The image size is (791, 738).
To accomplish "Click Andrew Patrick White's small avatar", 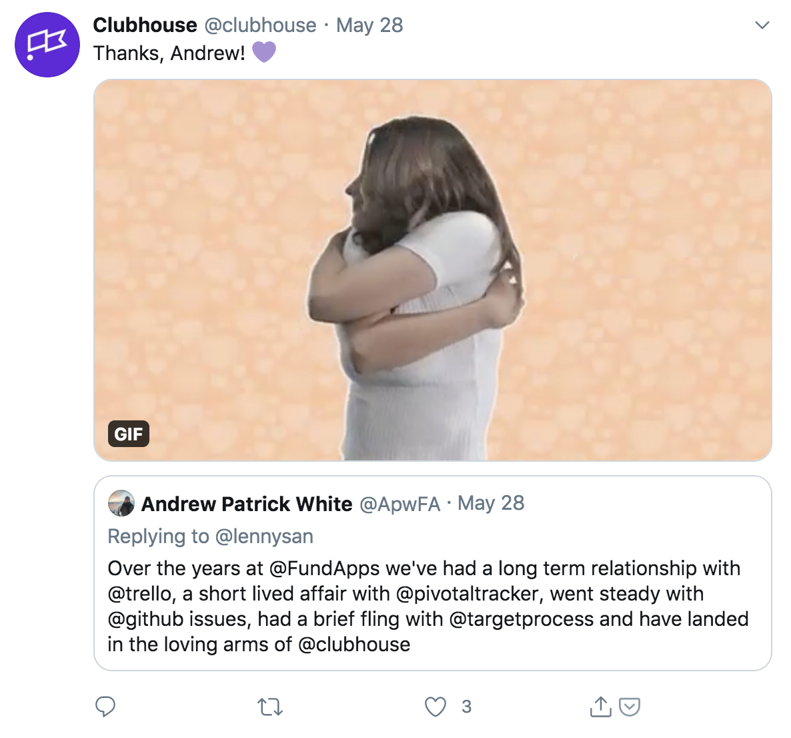I will [x=121, y=502].
